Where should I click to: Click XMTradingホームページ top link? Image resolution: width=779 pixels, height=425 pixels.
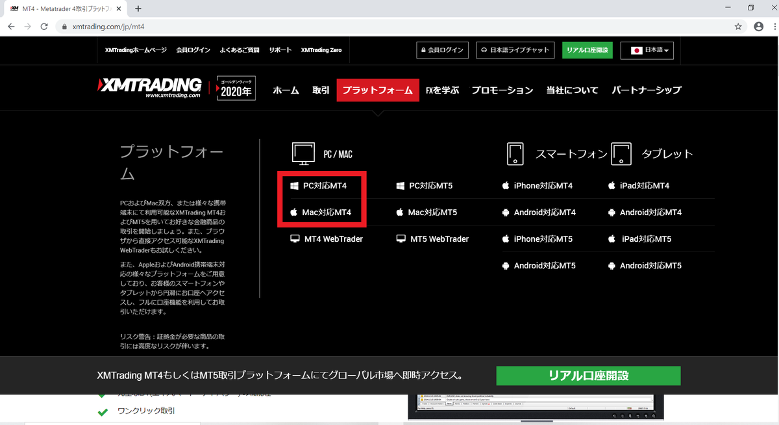pyautogui.click(x=136, y=50)
